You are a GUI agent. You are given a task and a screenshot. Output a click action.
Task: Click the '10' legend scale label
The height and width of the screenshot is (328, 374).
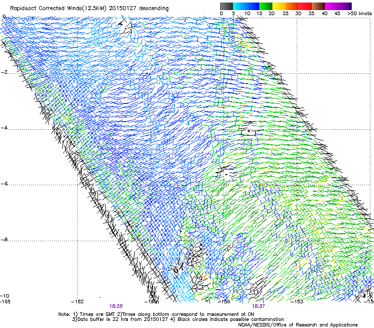click(247, 14)
